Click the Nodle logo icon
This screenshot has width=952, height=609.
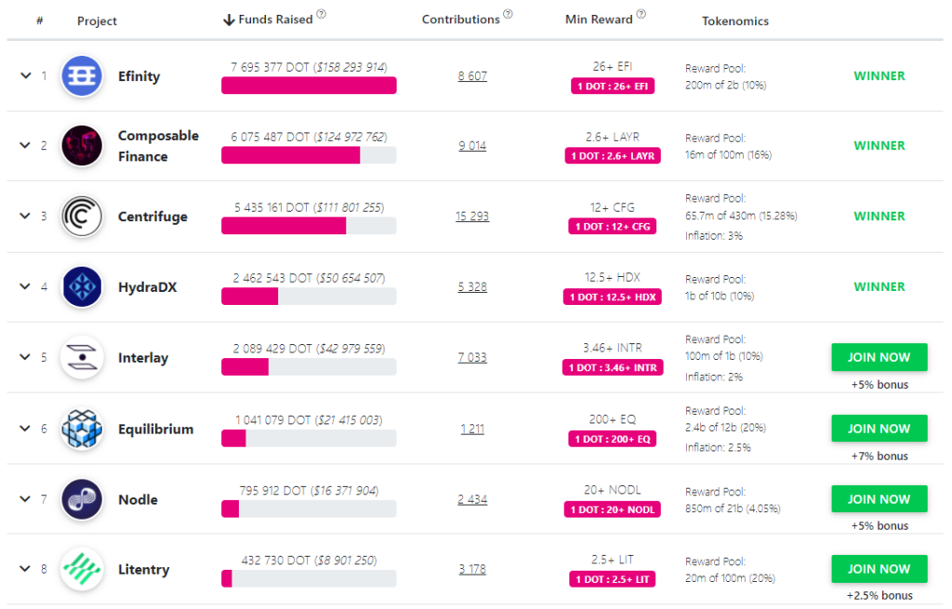pyautogui.click(x=82, y=499)
